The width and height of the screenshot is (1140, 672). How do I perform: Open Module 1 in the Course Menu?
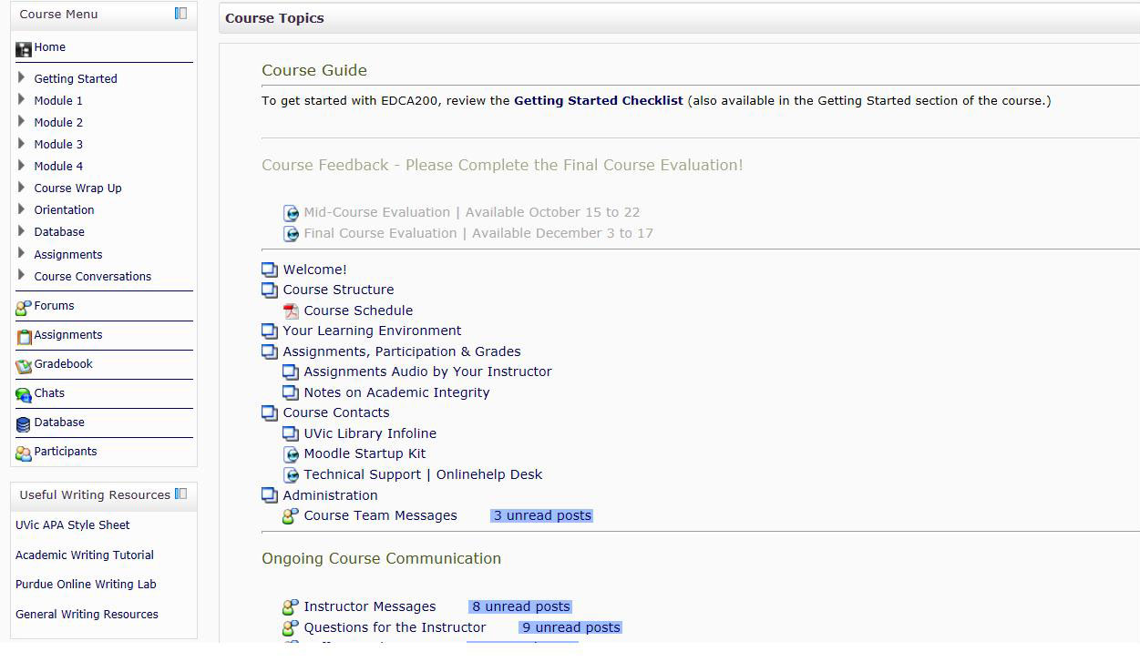coord(58,101)
